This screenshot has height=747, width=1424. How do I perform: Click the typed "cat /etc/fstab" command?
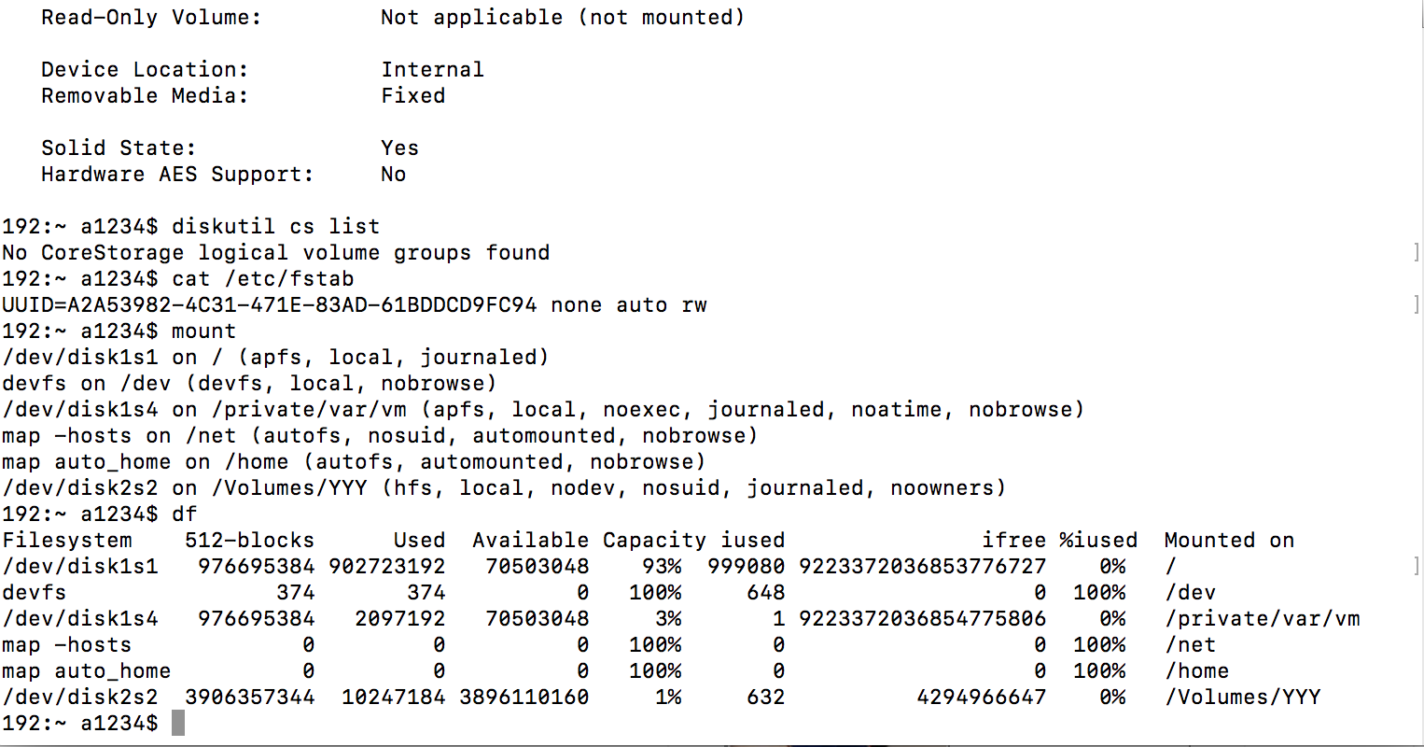click(x=262, y=279)
